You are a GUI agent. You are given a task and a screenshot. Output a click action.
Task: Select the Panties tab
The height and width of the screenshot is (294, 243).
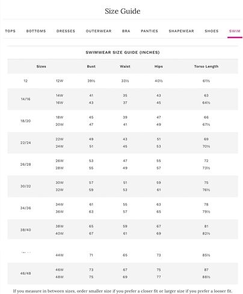(x=149, y=31)
